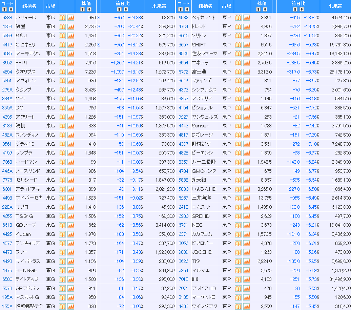The width and height of the screenshot is (351, 310).
Task: Sort left table by コード descending arrow
Action: pyautogui.click(x=11, y=9)
